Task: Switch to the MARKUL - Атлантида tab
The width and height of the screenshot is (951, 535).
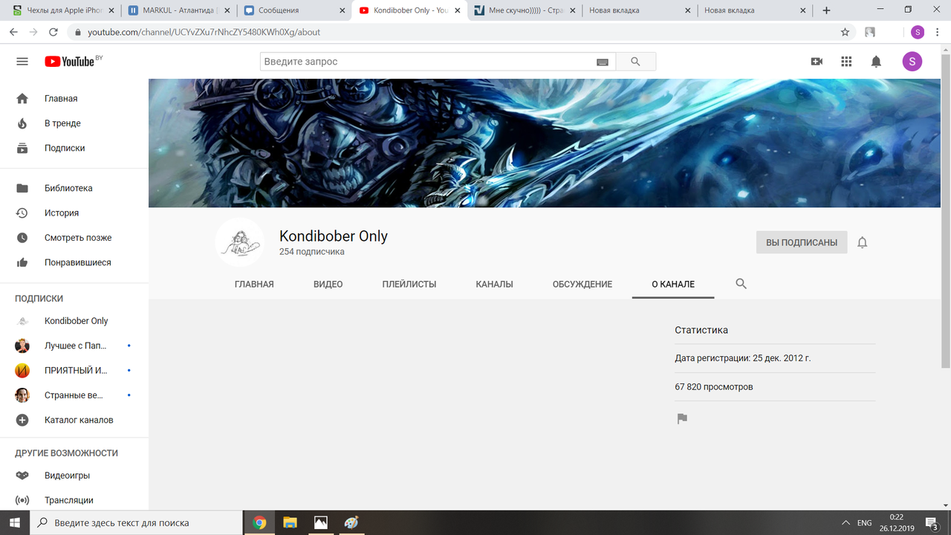Action: click(x=178, y=10)
